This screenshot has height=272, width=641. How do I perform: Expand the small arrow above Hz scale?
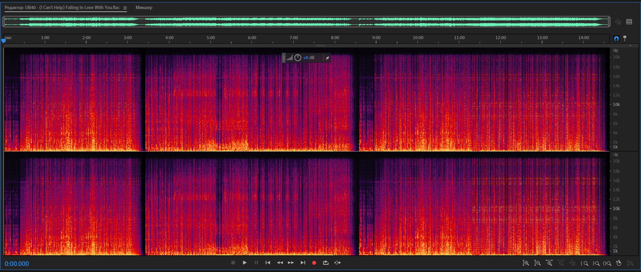pyautogui.click(x=630, y=46)
